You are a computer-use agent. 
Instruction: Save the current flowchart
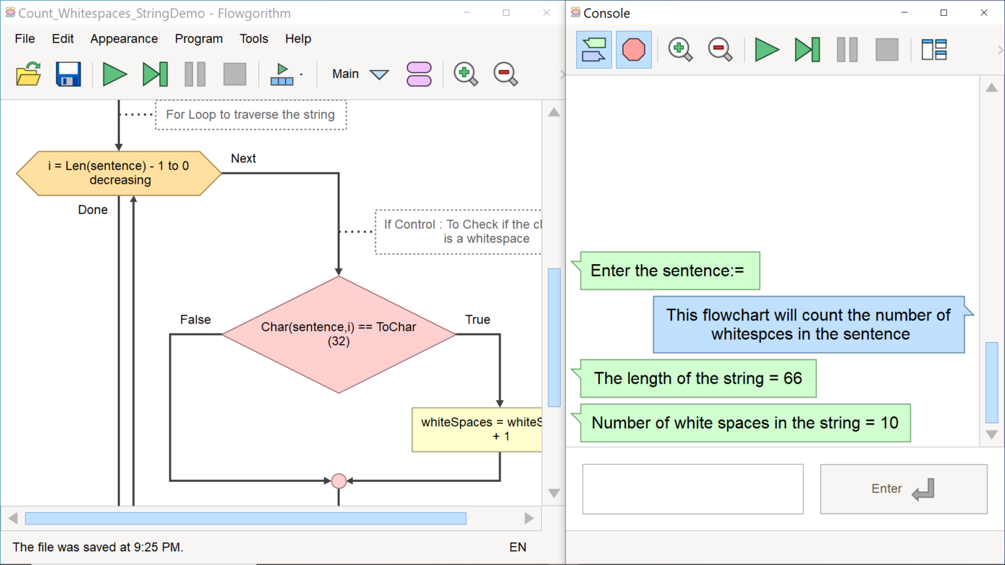click(68, 74)
